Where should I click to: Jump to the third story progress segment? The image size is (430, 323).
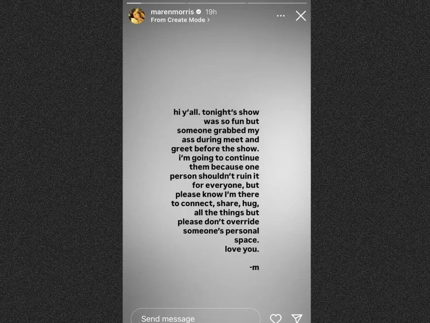point(277,3)
